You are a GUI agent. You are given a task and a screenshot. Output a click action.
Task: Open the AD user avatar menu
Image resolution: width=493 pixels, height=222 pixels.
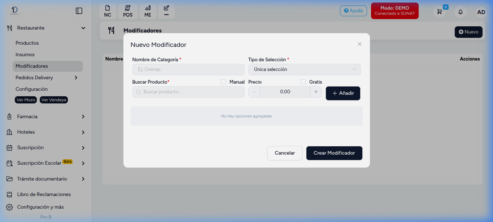(481, 12)
